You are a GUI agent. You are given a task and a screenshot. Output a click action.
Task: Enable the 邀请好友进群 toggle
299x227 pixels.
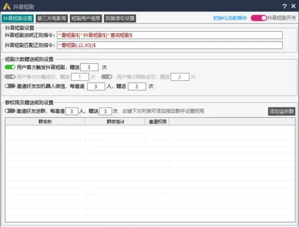click(x=10, y=111)
